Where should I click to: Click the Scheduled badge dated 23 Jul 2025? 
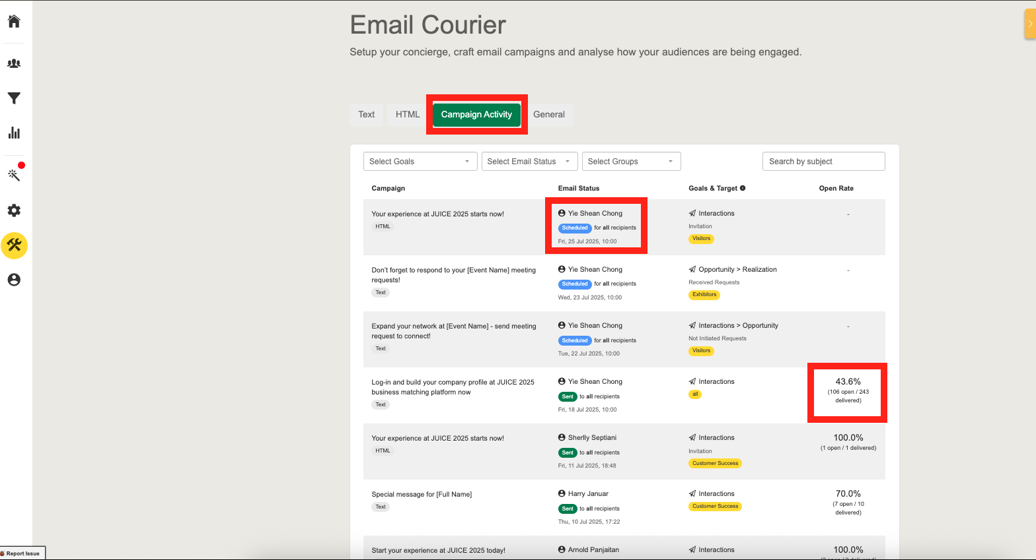click(575, 284)
